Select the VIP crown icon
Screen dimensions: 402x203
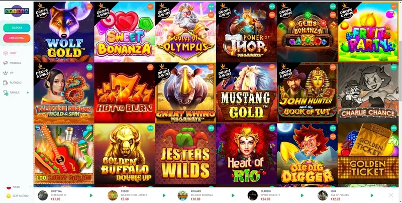click(5, 73)
